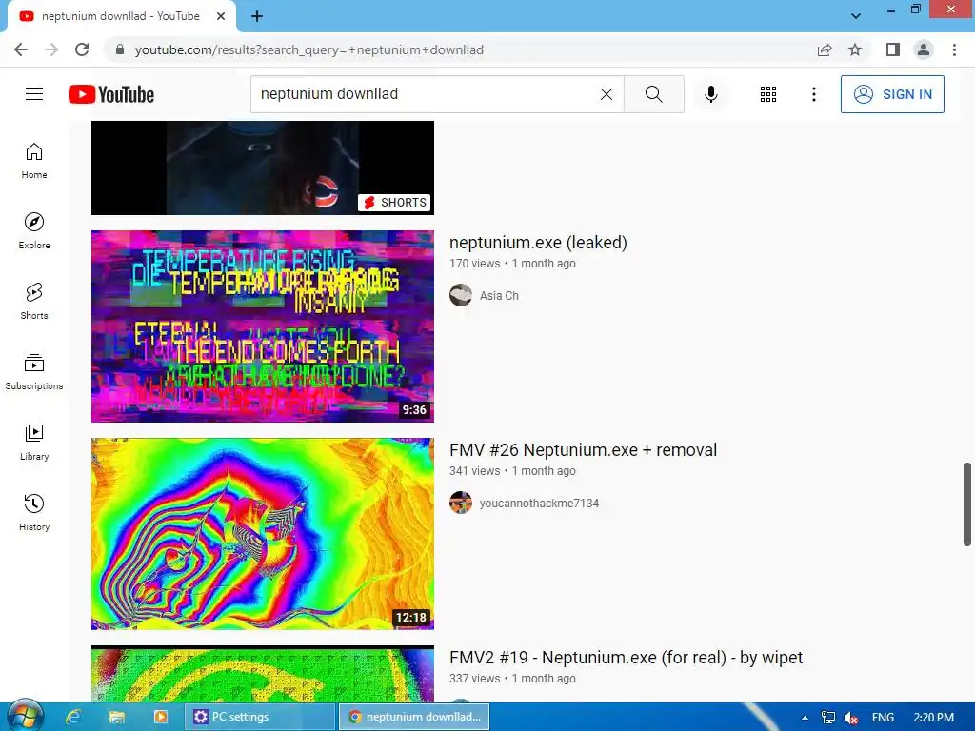Open the Shorts video thumbnail
This screenshot has width=975, height=731.
pyautogui.click(x=263, y=168)
